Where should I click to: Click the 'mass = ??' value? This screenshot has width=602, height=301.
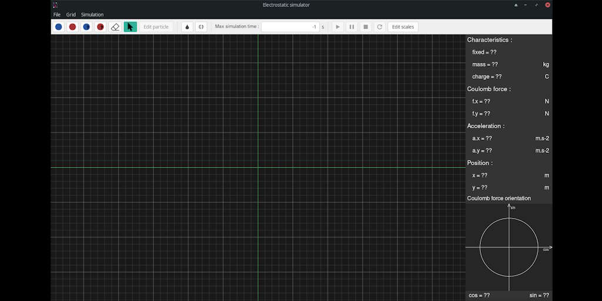coord(485,65)
